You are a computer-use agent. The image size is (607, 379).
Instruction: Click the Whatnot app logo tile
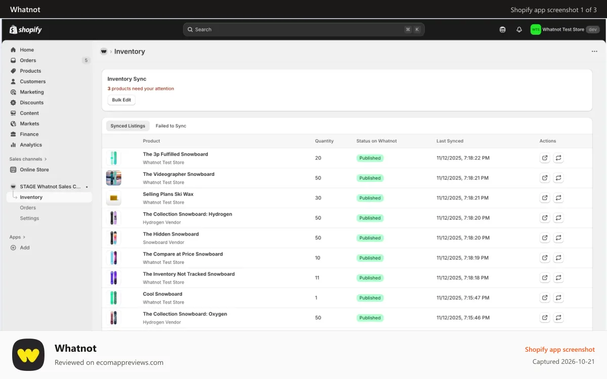coord(28,355)
